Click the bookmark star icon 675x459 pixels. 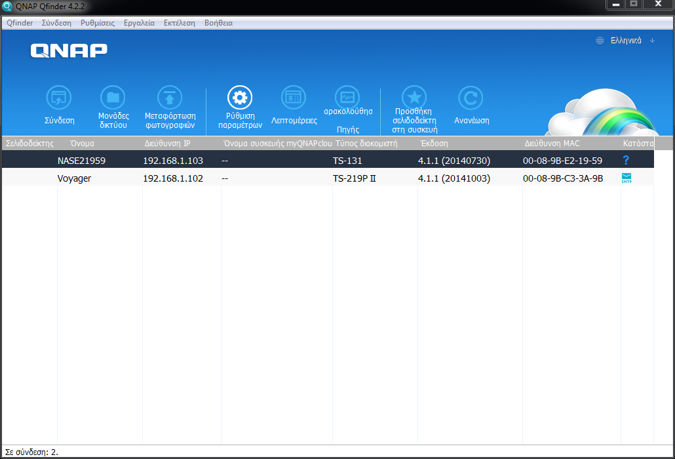pyautogui.click(x=414, y=98)
